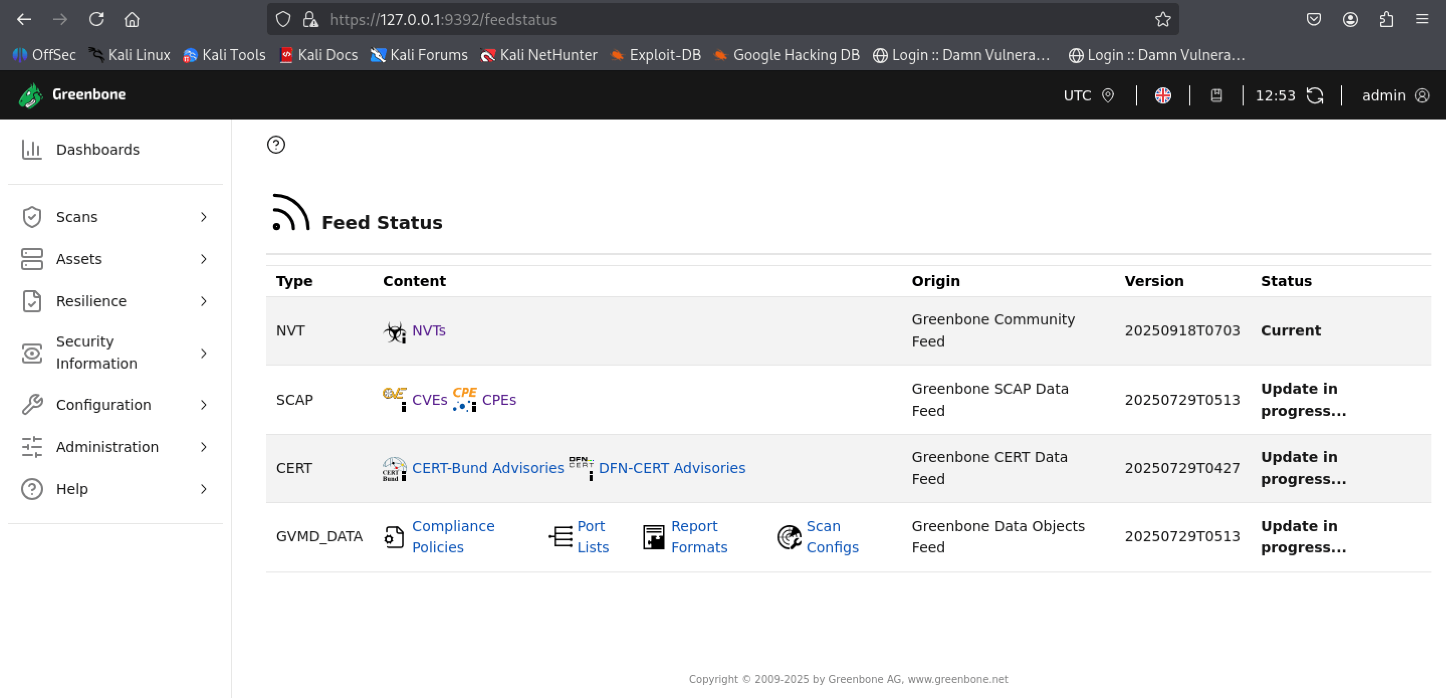The height and width of the screenshot is (698, 1446).
Task: Click the Current status in NVT row
Action: tap(1290, 330)
